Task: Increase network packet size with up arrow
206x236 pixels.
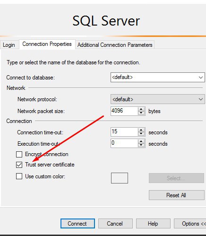Action: click(141, 109)
